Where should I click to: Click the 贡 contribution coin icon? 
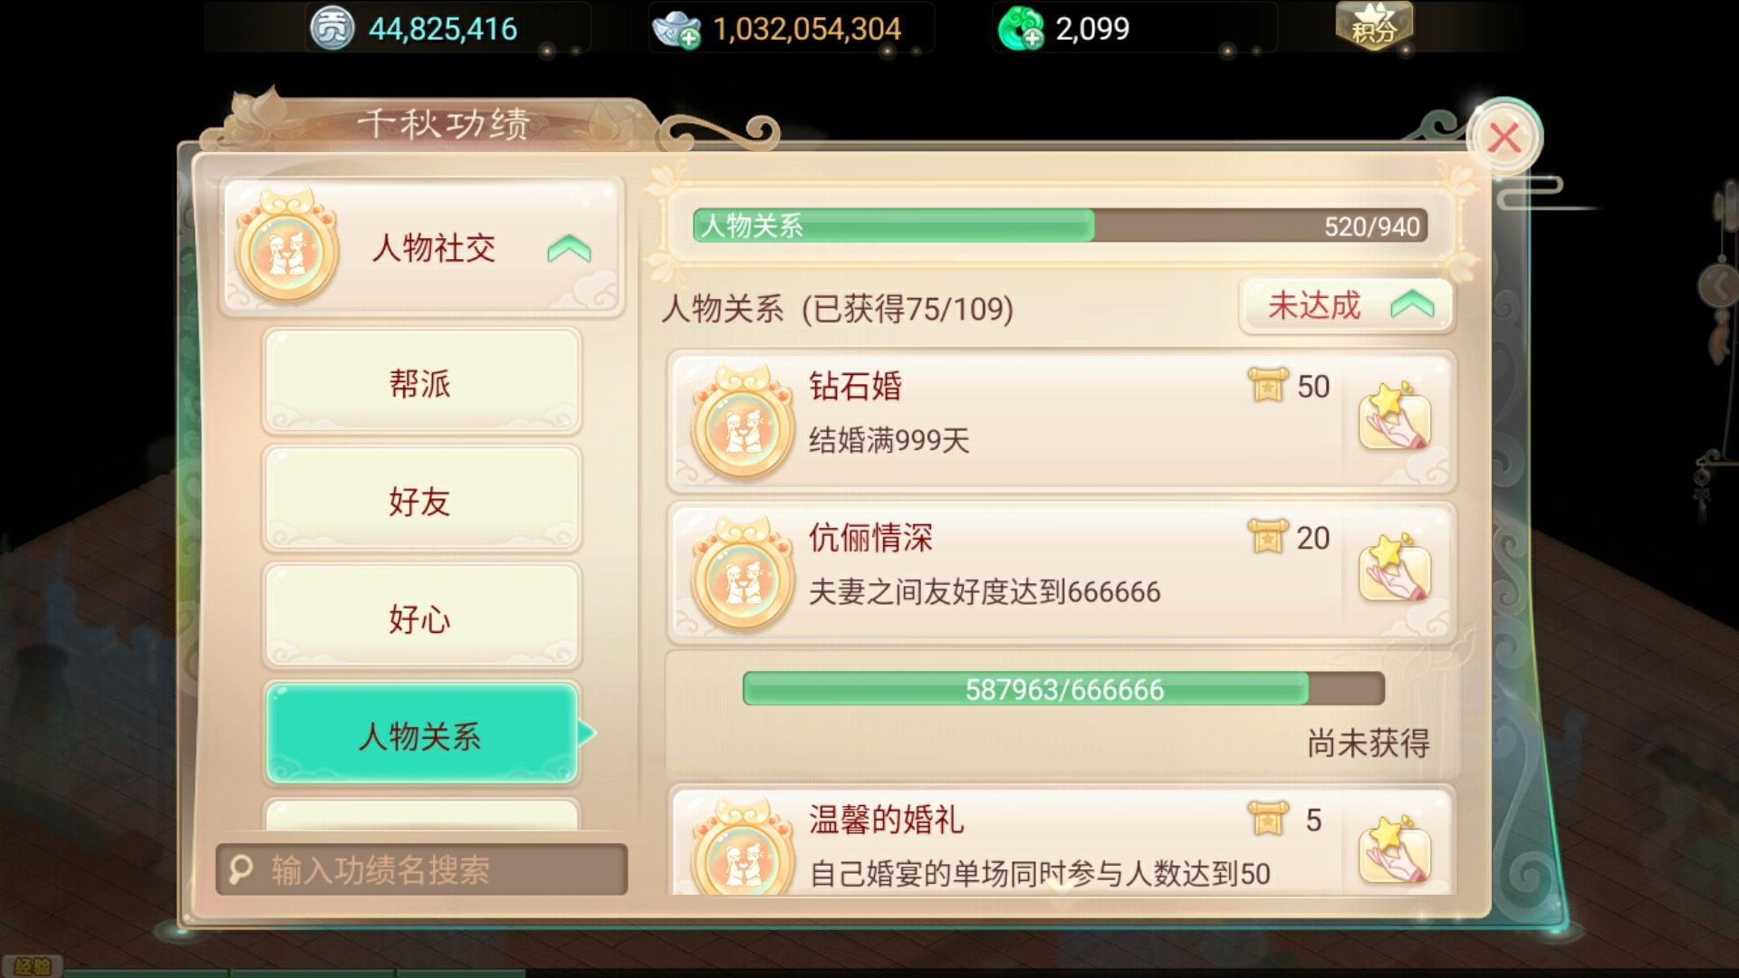click(x=332, y=29)
